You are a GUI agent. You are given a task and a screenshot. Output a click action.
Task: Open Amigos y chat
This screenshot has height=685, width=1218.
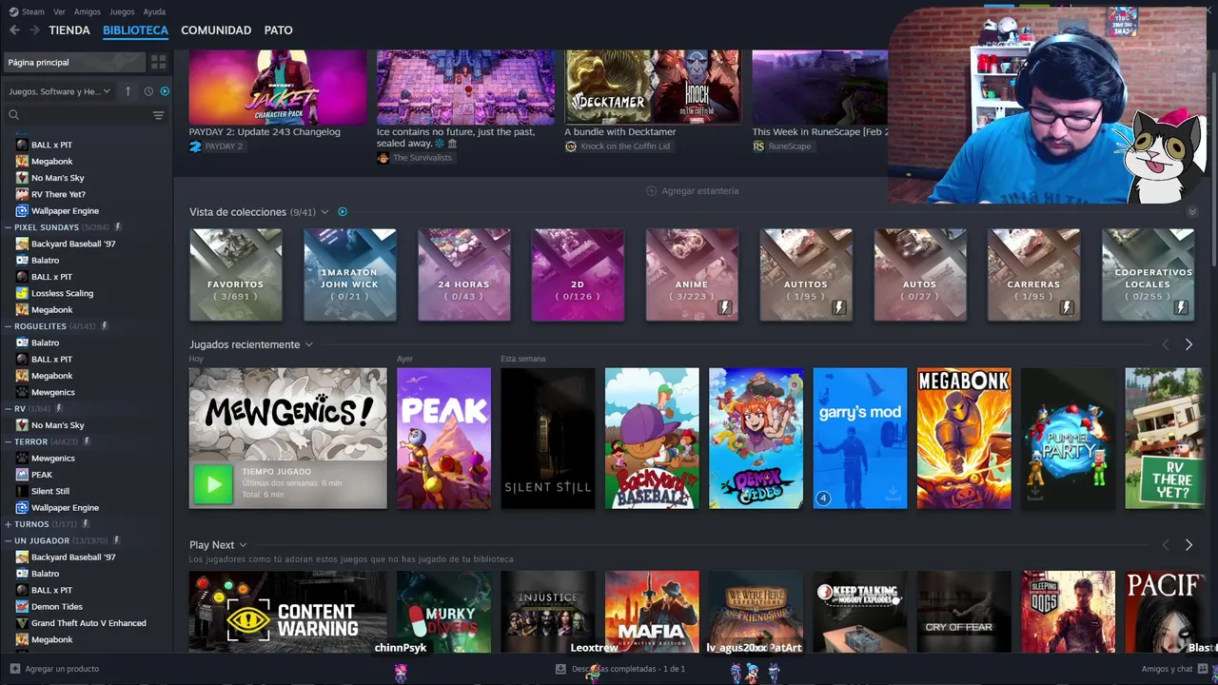click(x=1167, y=669)
